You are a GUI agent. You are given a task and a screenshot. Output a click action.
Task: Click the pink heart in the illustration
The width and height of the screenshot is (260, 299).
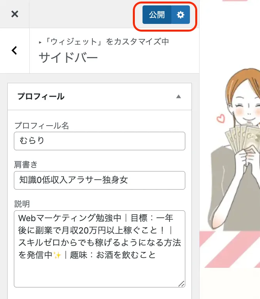pyautogui.click(x=221, y=118)
